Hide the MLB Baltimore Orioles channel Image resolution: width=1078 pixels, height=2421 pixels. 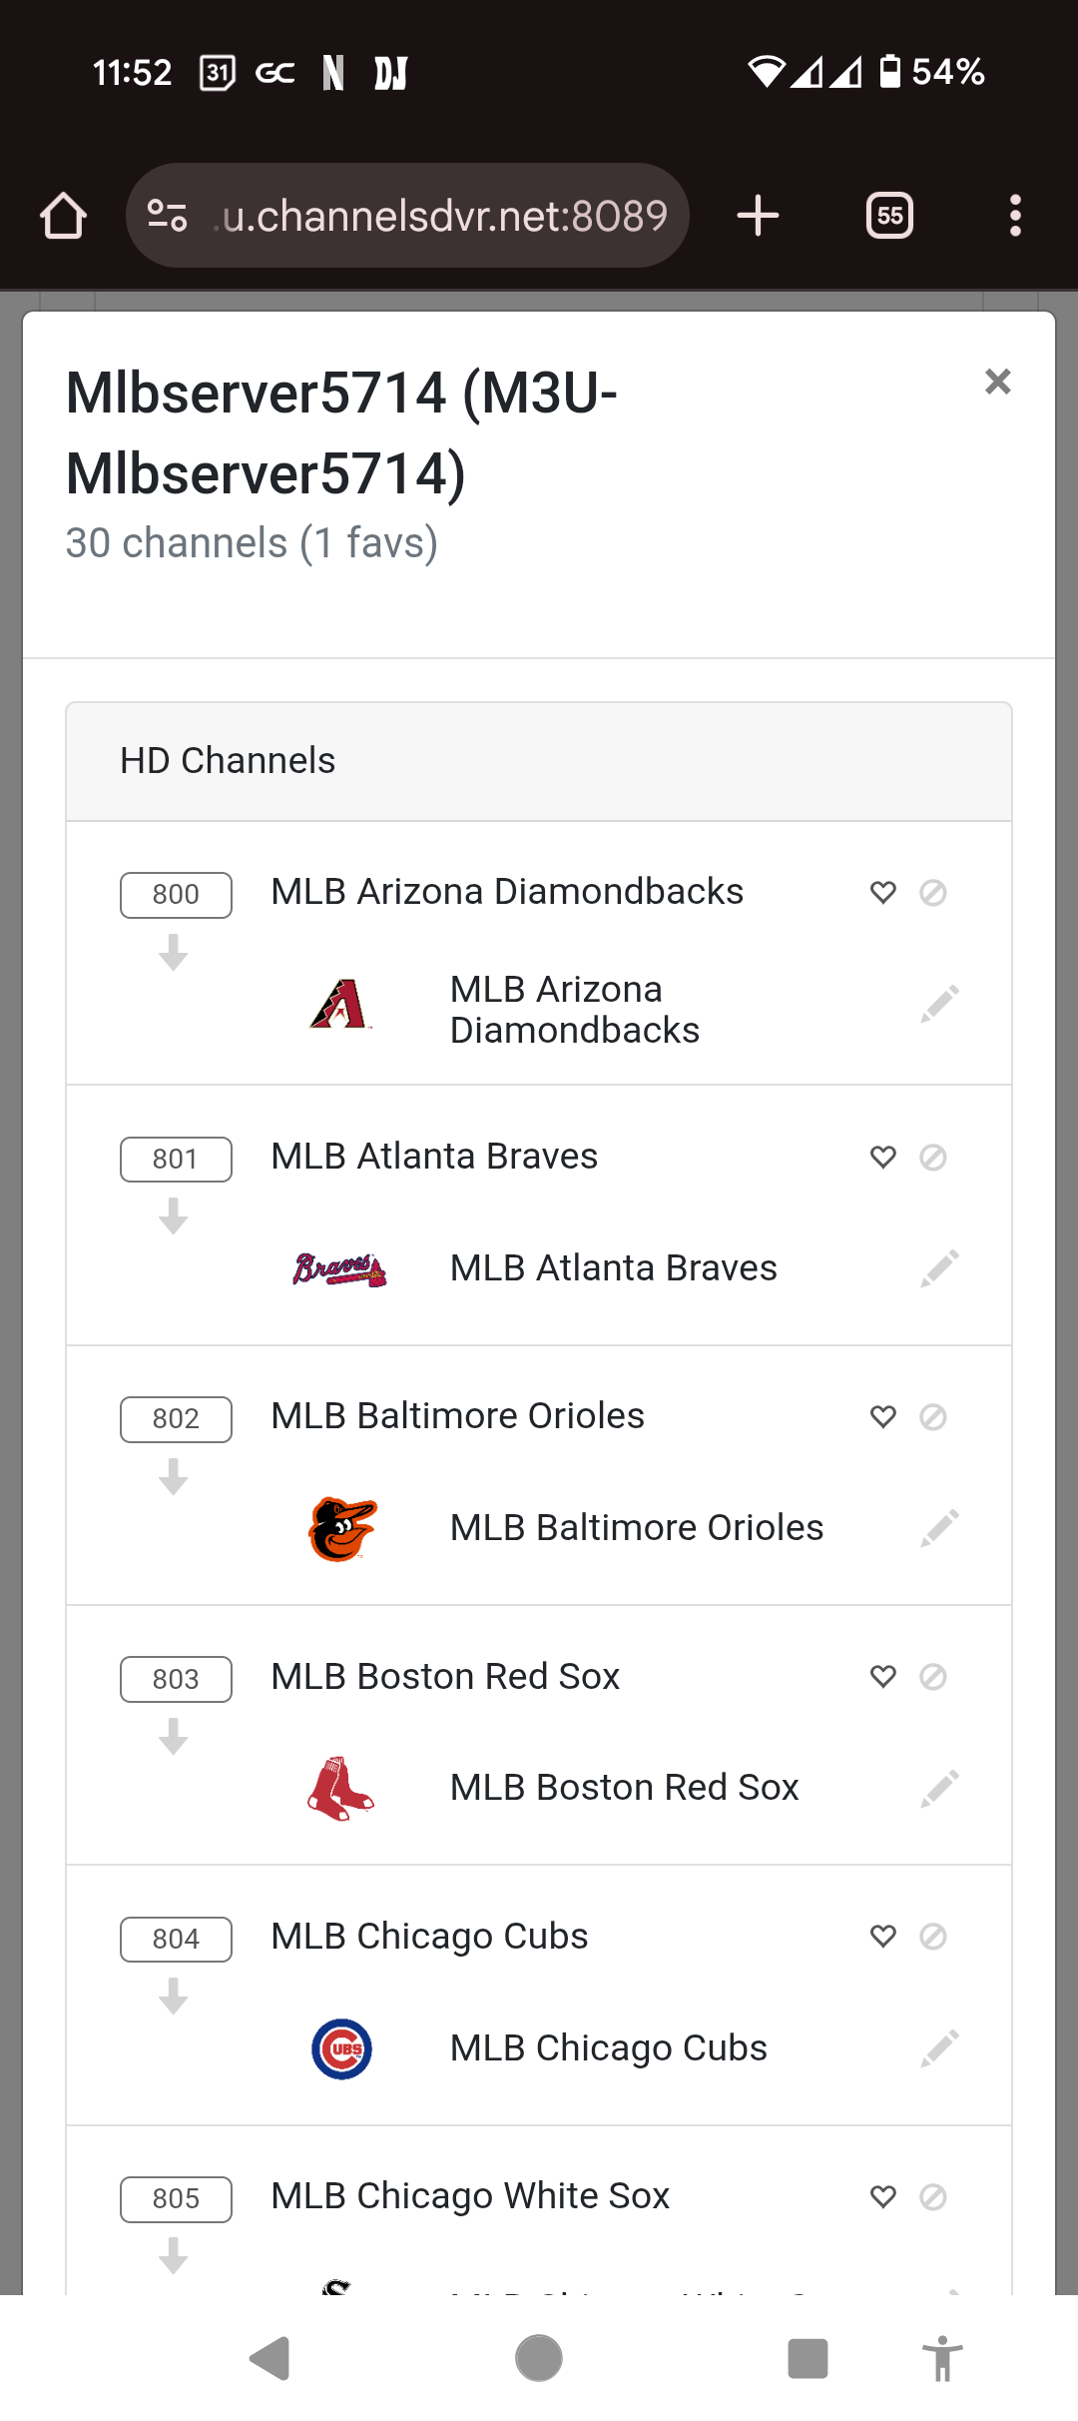(x=933, y=1416)
